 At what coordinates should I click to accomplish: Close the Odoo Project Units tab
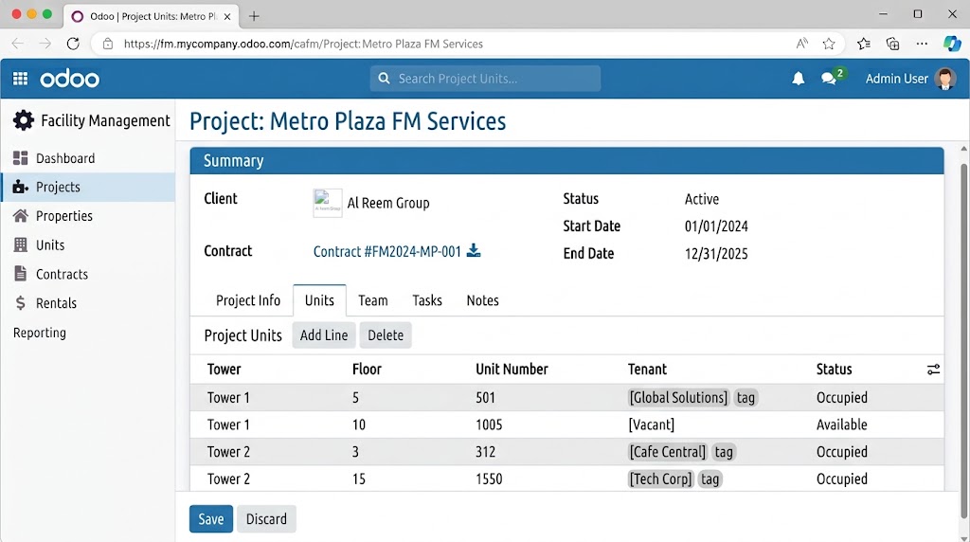227,17
